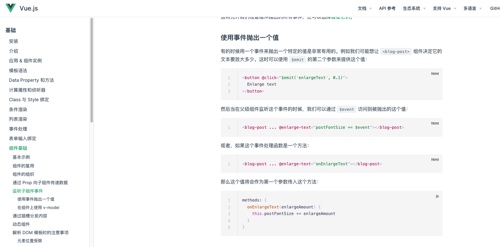
Task: Jump to 使用事件抛出一个值 sidebar subsection
Action: (x=36, y=199)
